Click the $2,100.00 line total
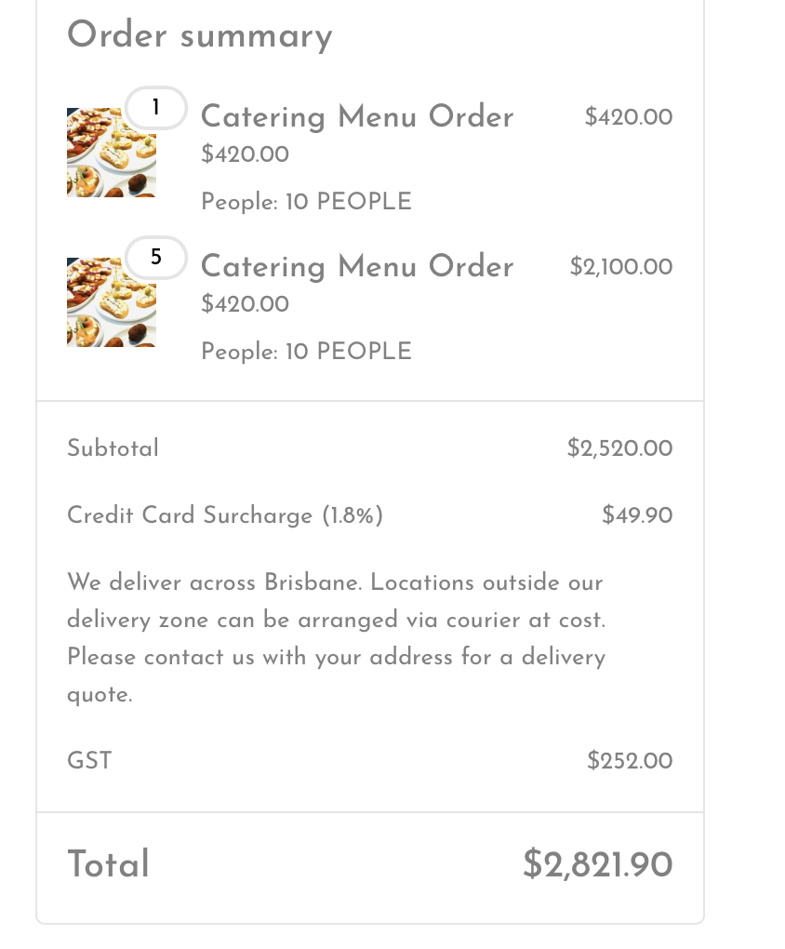The height and width of the screenshot is (949, 785). (620, 267)
